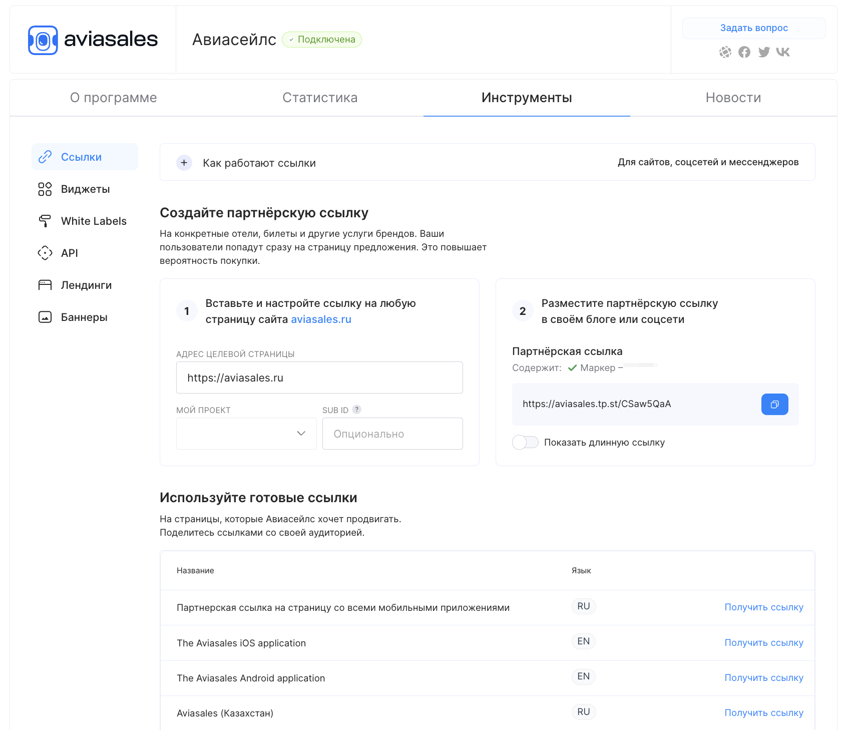Click the target page address field
Image resolution: width=852 pixels, height=730 pixels.
(319, 378)
